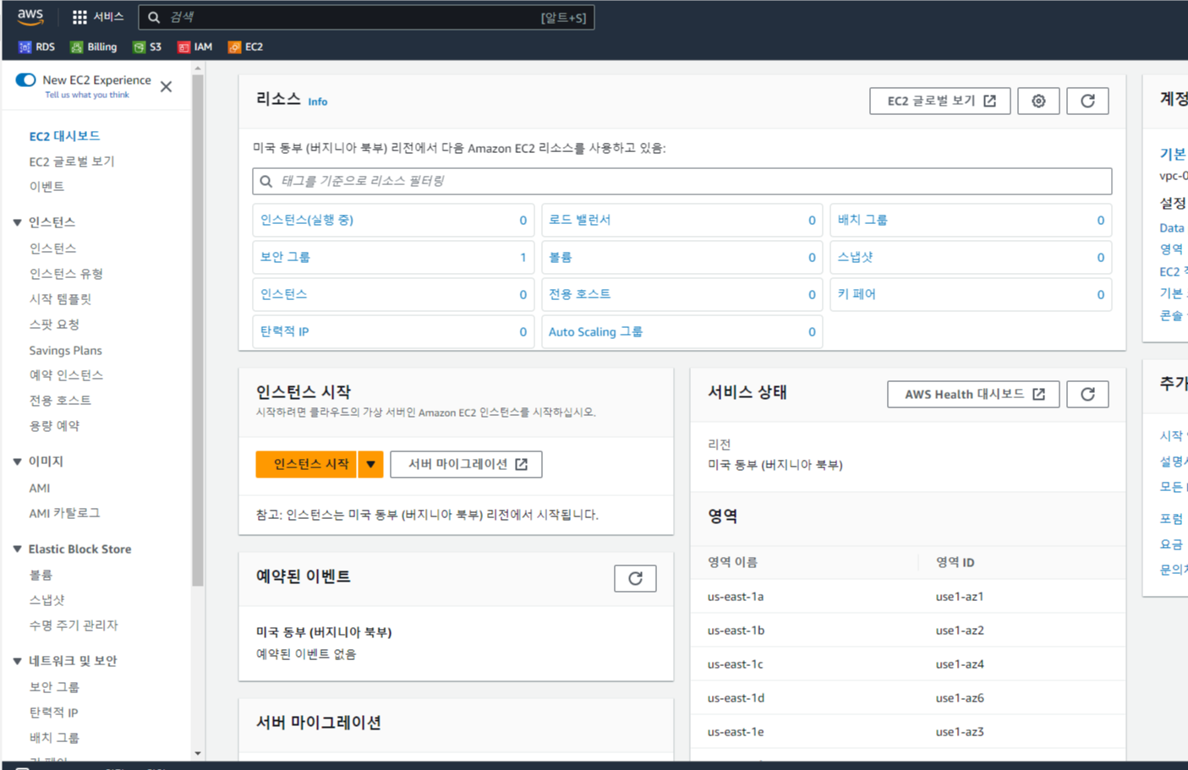The image size is (1188, 770).
Task: Open the 인스턴스 시작 dropdown arrow
Action: coord(370,464)
